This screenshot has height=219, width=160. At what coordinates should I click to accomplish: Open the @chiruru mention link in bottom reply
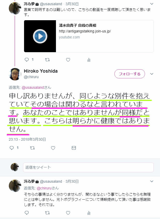pos(44,188)
